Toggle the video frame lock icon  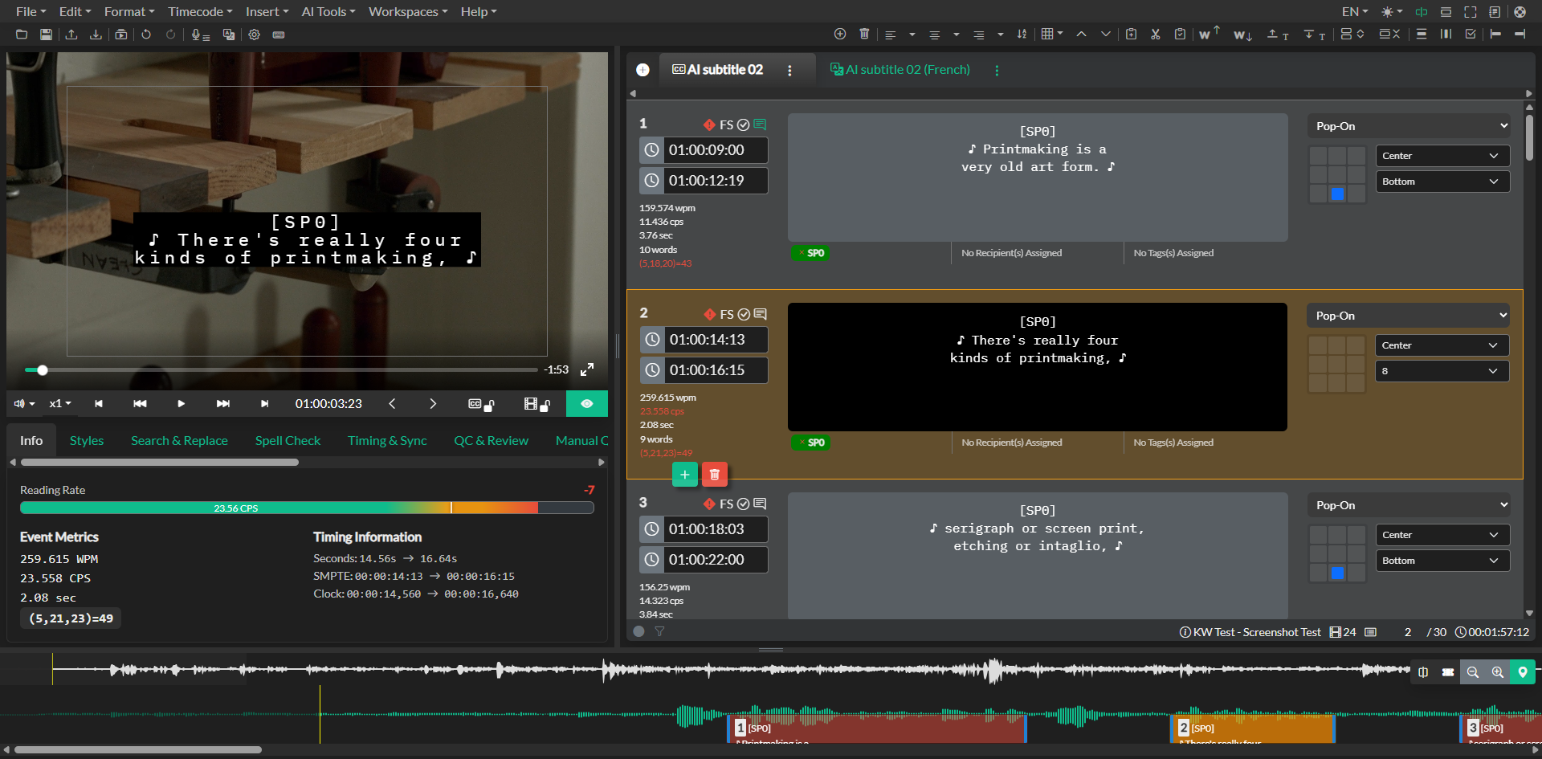tap(536, 404)
